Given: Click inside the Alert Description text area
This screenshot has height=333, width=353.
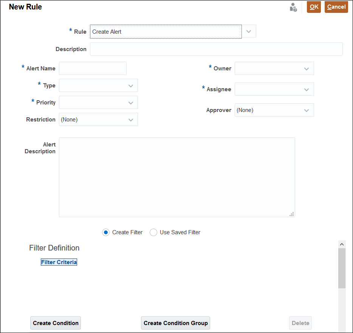Looking at the screenshot, I should pos(177,177).
